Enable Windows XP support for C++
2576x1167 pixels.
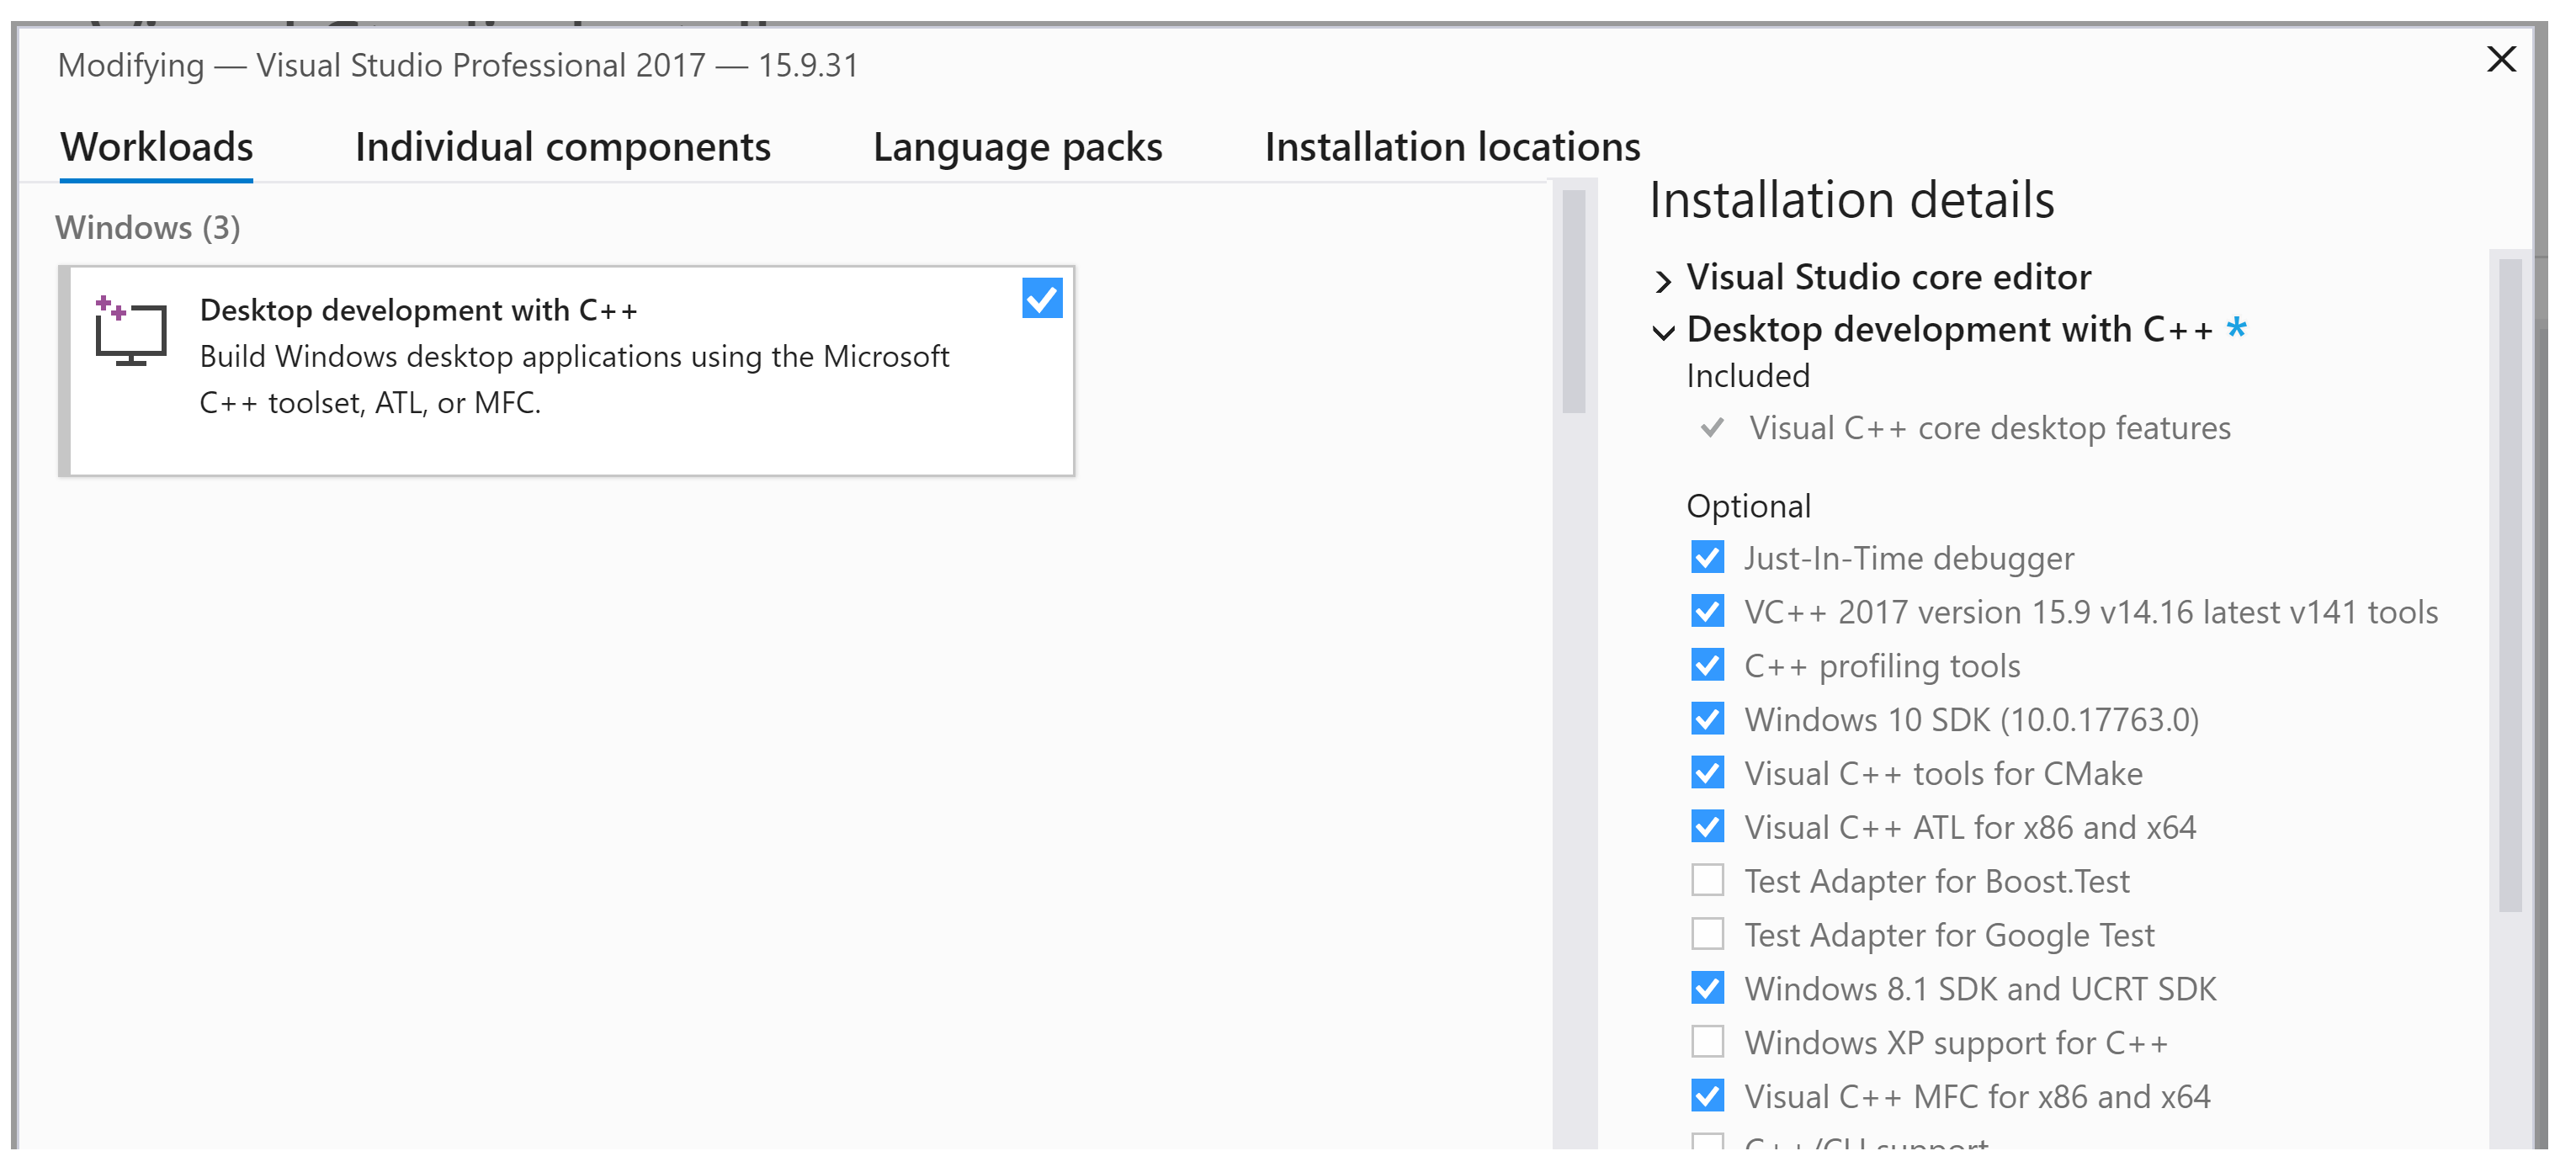pos(1707,1042)
